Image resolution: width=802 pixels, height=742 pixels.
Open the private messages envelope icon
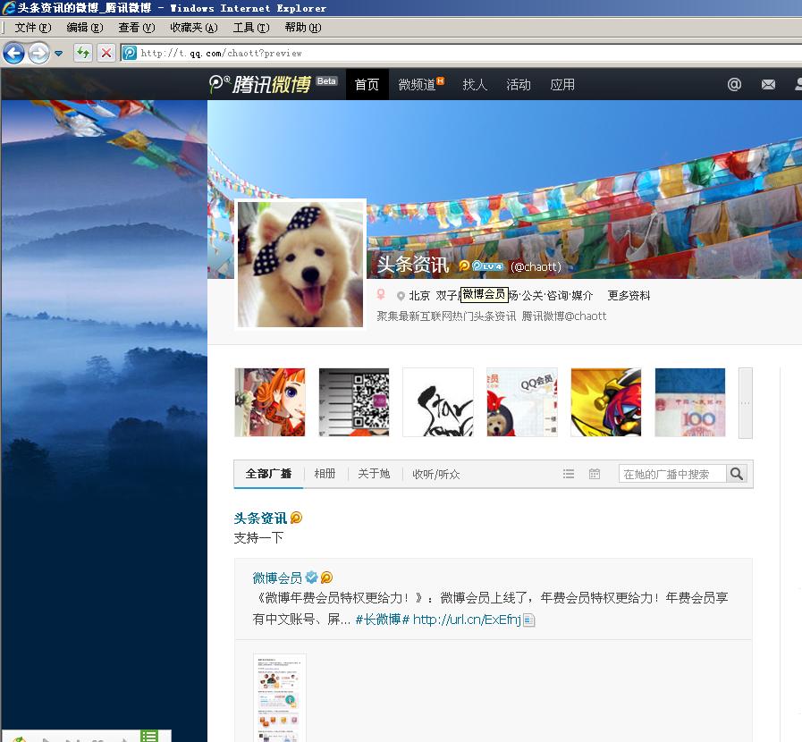click(768, 84)
